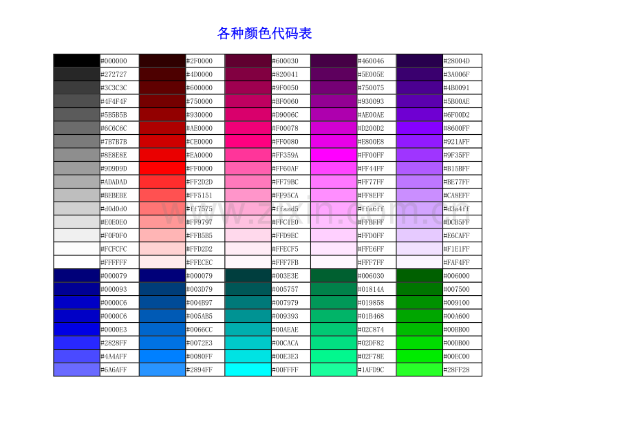
Task: Pick the emerald swatch for #01B468
Action: pos(334,316)
